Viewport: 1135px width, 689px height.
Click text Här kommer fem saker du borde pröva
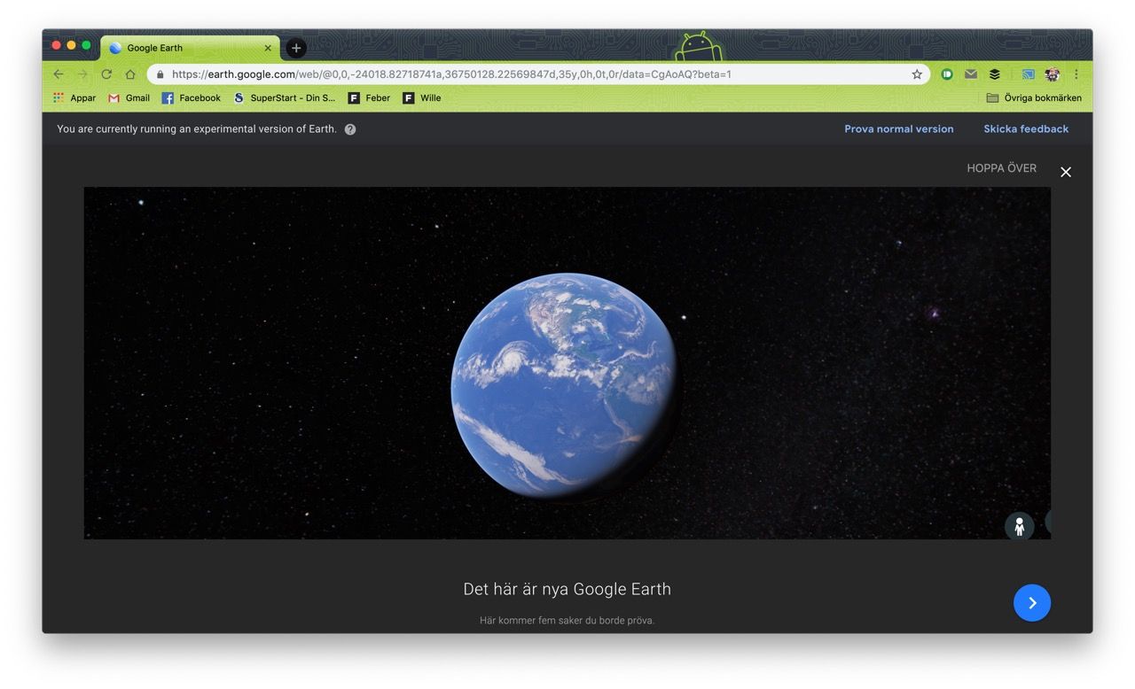point(567,621)
